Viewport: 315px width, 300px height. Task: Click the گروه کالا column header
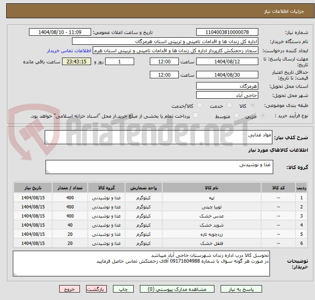[106, 188]
